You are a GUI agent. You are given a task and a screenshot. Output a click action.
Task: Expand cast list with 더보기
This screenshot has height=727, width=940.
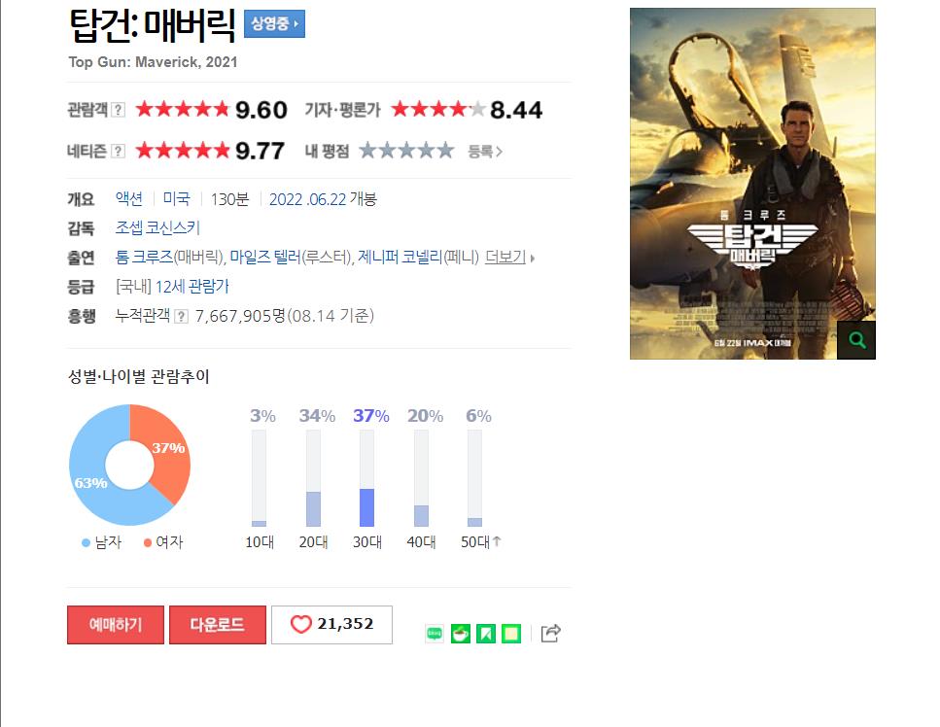509,258
